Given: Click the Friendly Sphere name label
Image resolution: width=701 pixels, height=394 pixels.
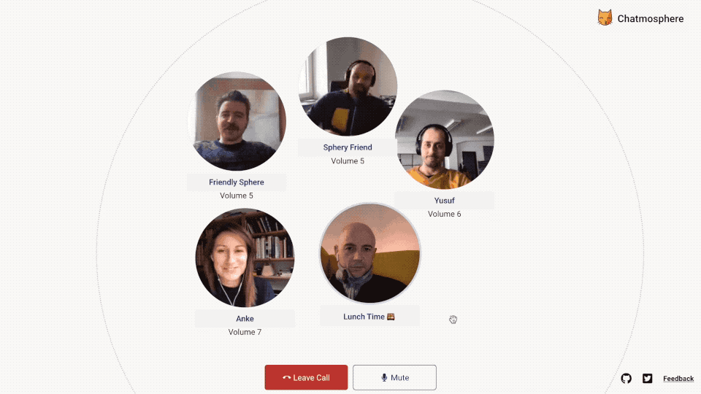Looking at the screenshot, I should tap(237, 182).
